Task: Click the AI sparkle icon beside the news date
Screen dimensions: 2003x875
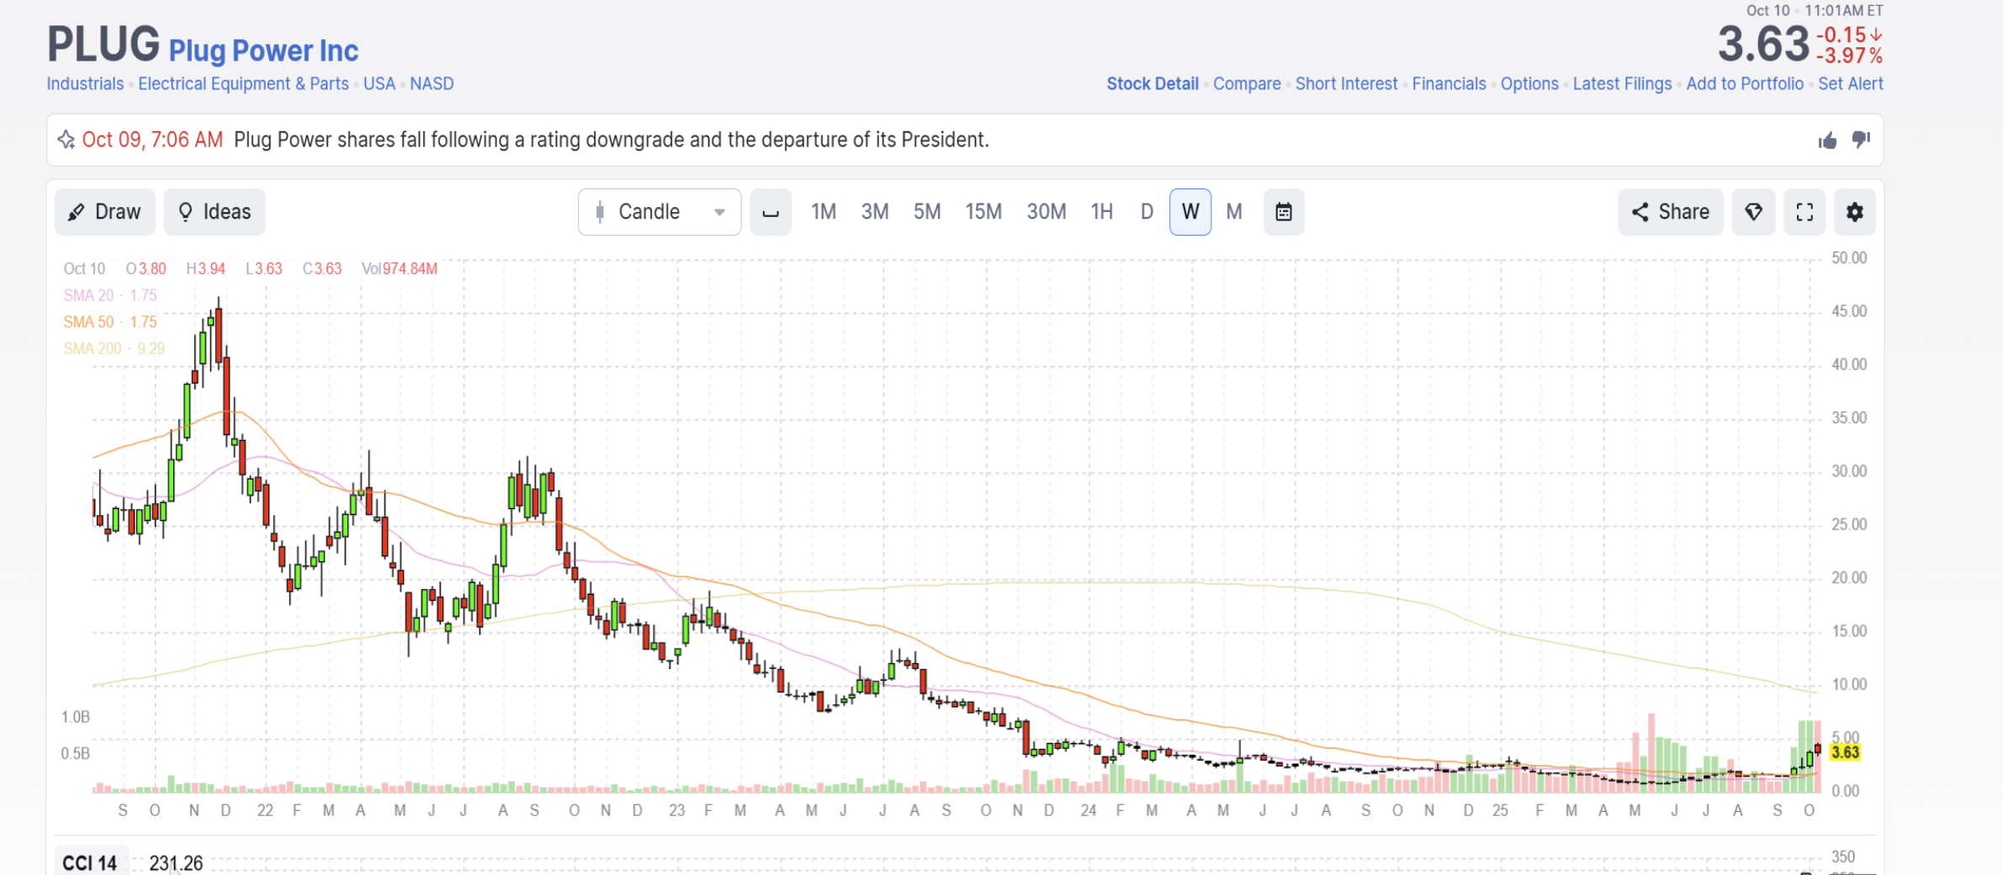Action: 66,140
